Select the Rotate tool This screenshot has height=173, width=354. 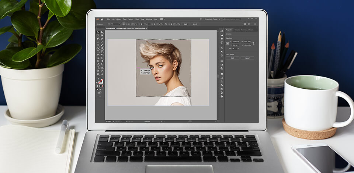click(98, 51)
